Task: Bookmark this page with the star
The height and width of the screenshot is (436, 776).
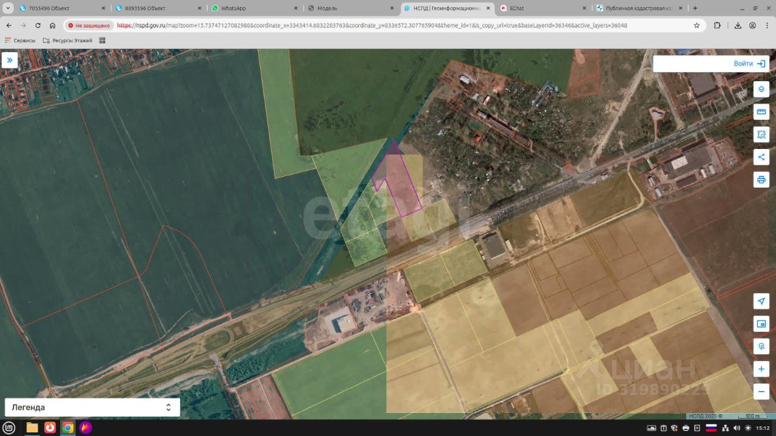Action: pos(697,25)
